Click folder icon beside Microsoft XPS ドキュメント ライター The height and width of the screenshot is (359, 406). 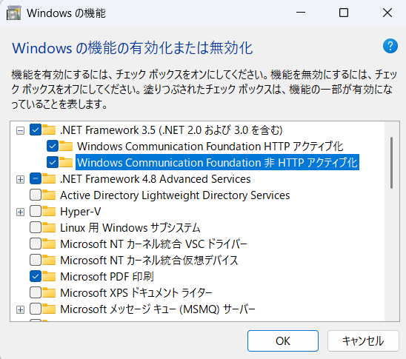(x=49, y=292)
